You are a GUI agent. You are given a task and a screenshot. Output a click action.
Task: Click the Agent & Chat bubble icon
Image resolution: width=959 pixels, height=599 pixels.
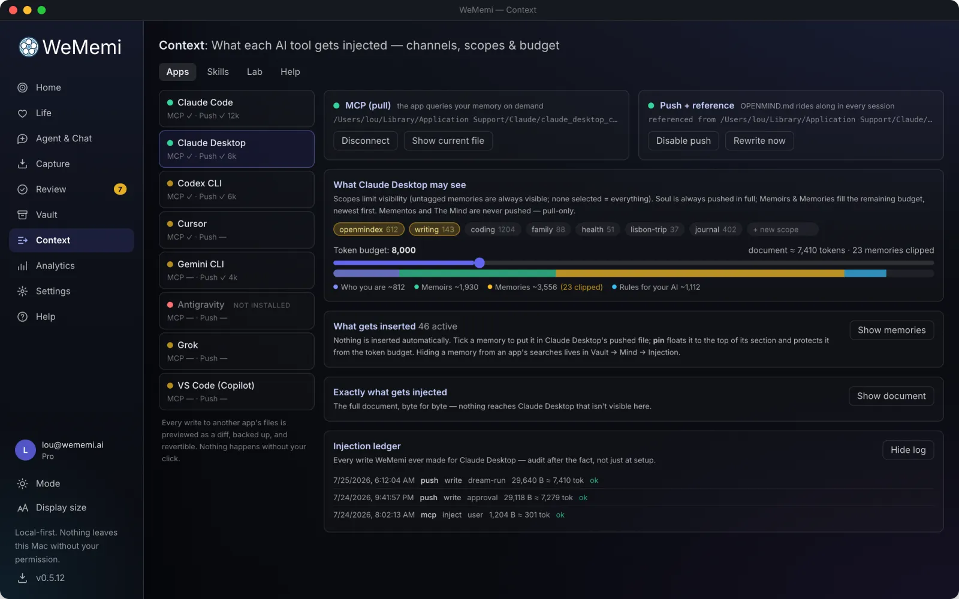[x=23, y=138]
